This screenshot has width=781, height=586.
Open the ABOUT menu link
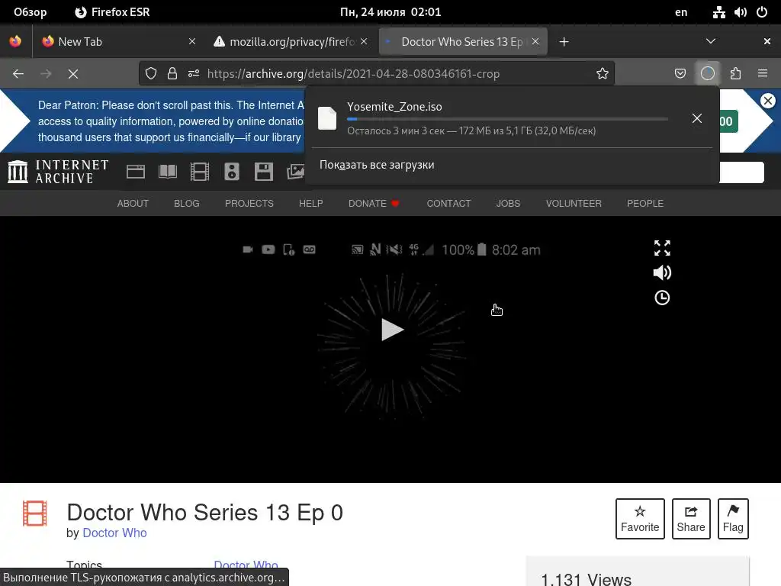133,203
